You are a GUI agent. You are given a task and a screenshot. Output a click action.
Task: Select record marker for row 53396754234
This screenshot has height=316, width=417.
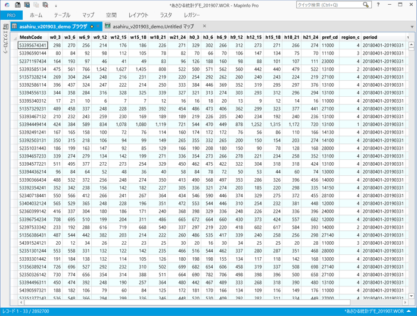(14, 219)
